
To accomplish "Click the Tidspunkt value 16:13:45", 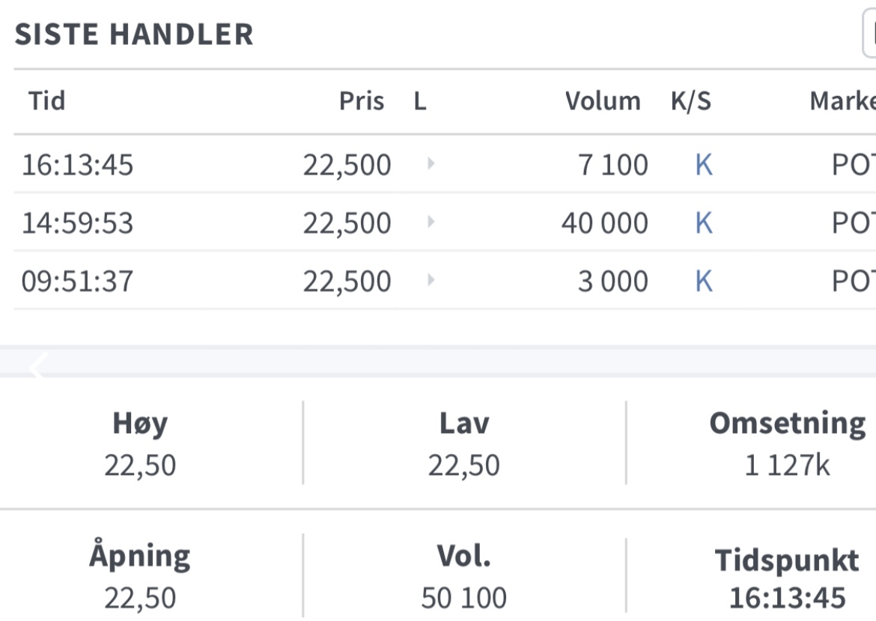I will [x=787, y=598].
